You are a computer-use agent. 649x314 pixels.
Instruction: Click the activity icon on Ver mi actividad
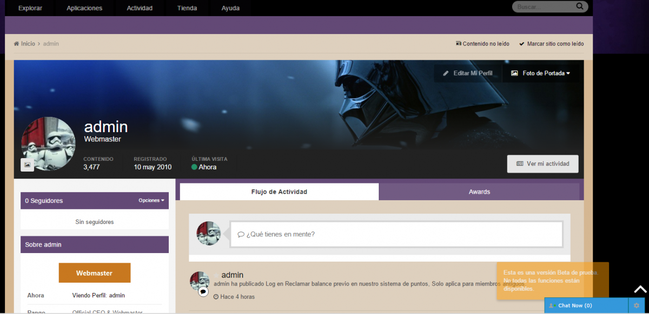tap(520, 163)
